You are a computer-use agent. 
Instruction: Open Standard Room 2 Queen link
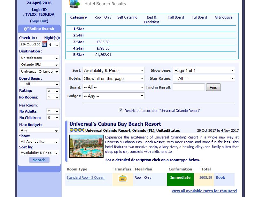85,177
